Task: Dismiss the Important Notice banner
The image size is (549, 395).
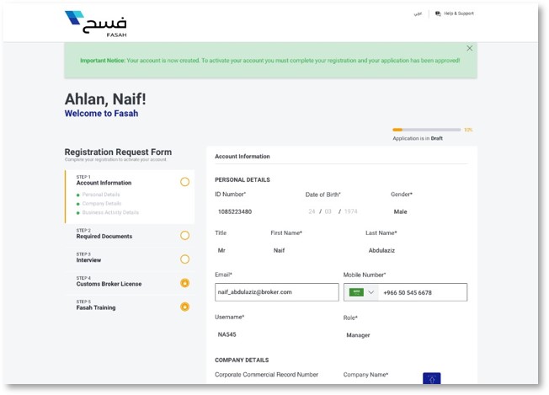Action: click(469, 48)
